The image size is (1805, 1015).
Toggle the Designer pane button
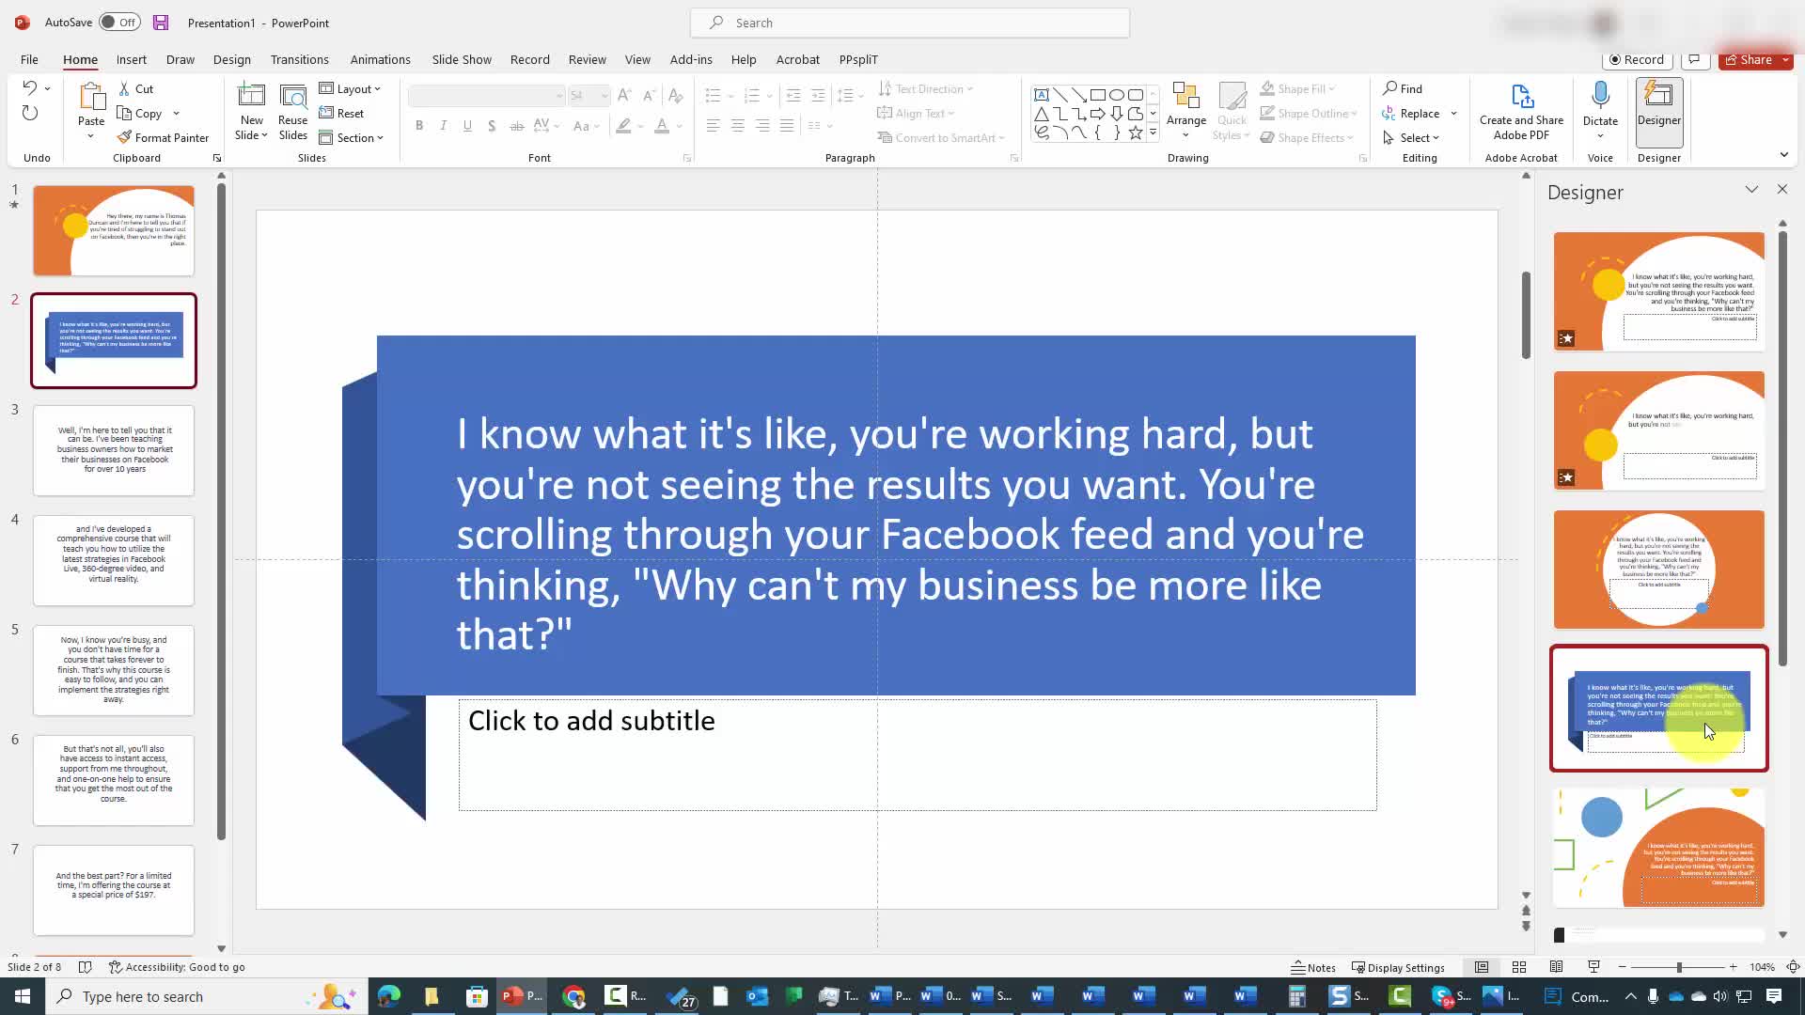pos(1658,105)
